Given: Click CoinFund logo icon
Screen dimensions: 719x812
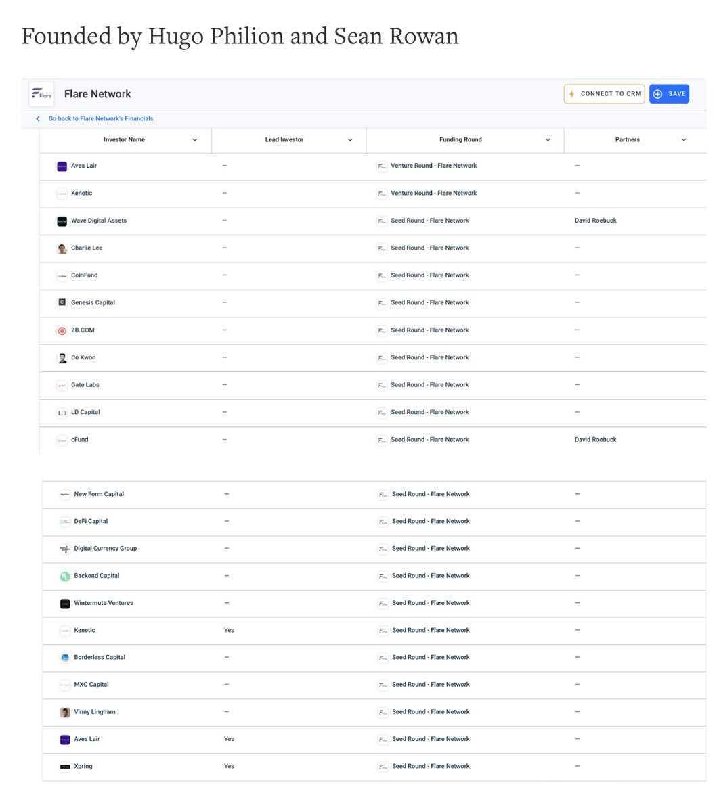Looking at the screenshot, I should tap(62, 275).
